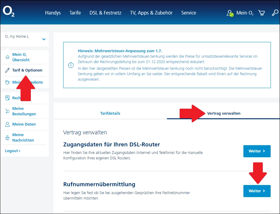Viewport: 280px width, 214px height.
Task: Open the shopping cart icon
Action: pos(262,13)
